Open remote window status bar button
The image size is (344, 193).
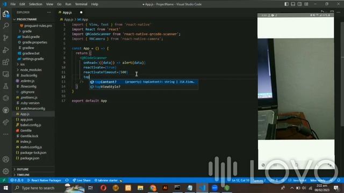4,180
